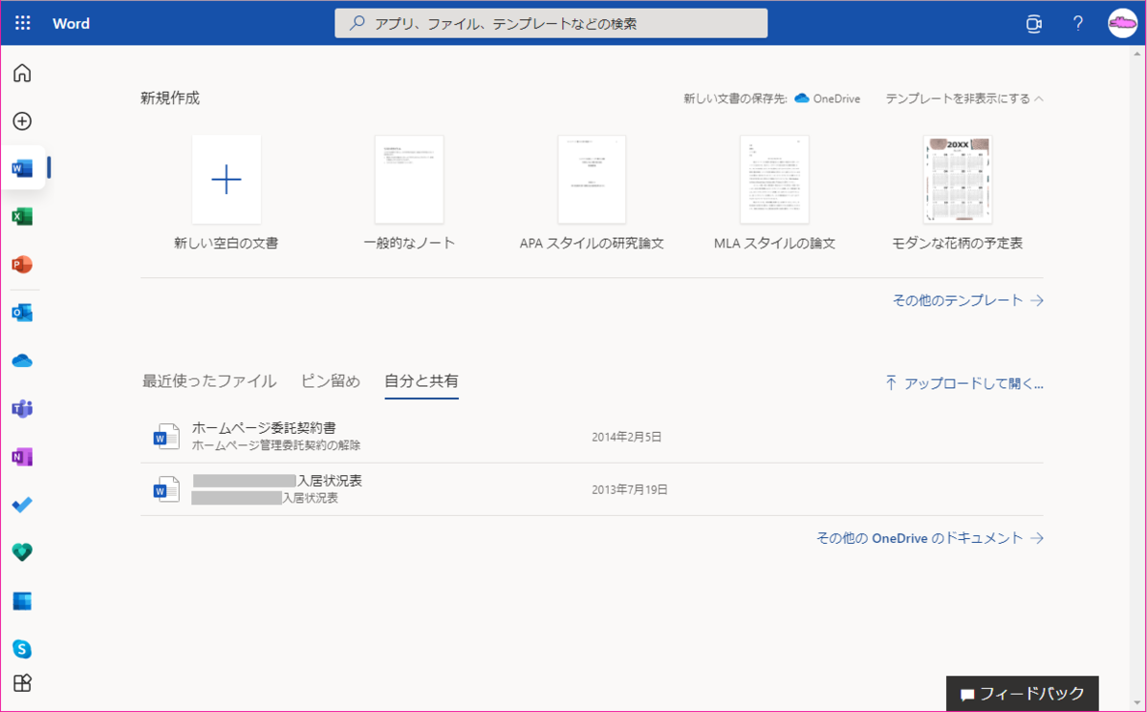Go to Home in the sidebar
Viewport: 1147px width, 712px height.
22,74
